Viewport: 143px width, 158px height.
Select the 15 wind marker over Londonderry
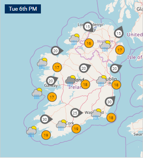point(89,27)
